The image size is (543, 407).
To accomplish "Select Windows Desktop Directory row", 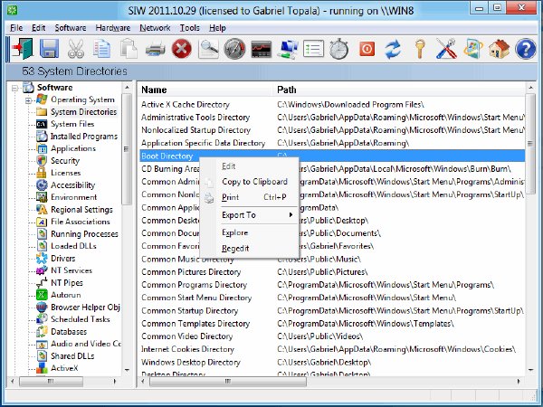I will 331,363.
